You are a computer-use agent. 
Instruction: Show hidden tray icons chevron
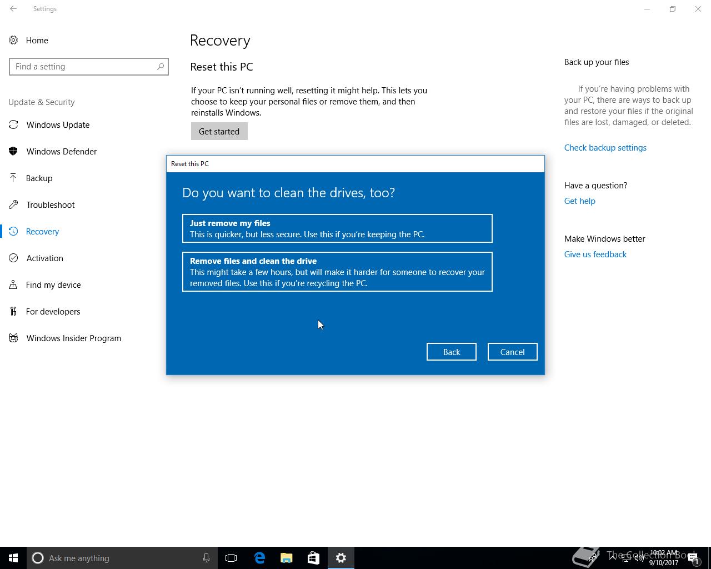[x=612, y=557]
